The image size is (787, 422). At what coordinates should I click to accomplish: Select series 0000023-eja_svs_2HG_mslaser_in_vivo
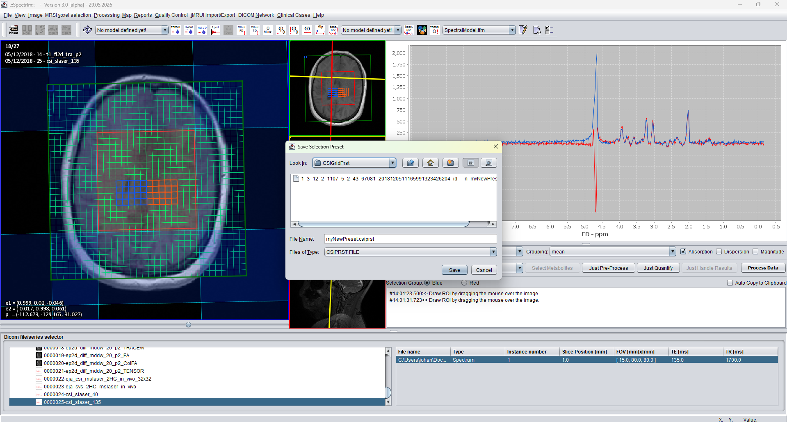coord(90,386)
